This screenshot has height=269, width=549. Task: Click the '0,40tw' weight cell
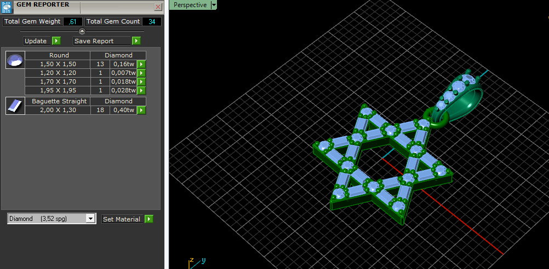point(123,110)
